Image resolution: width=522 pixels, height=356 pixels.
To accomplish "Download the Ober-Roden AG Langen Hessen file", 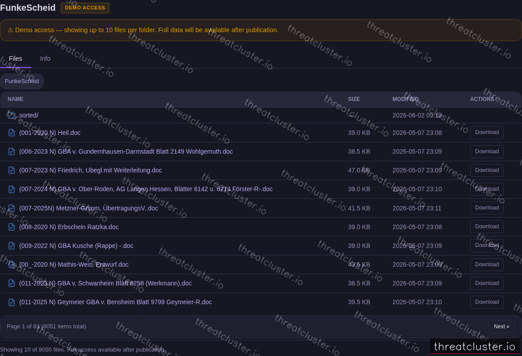I will point(487,189).
